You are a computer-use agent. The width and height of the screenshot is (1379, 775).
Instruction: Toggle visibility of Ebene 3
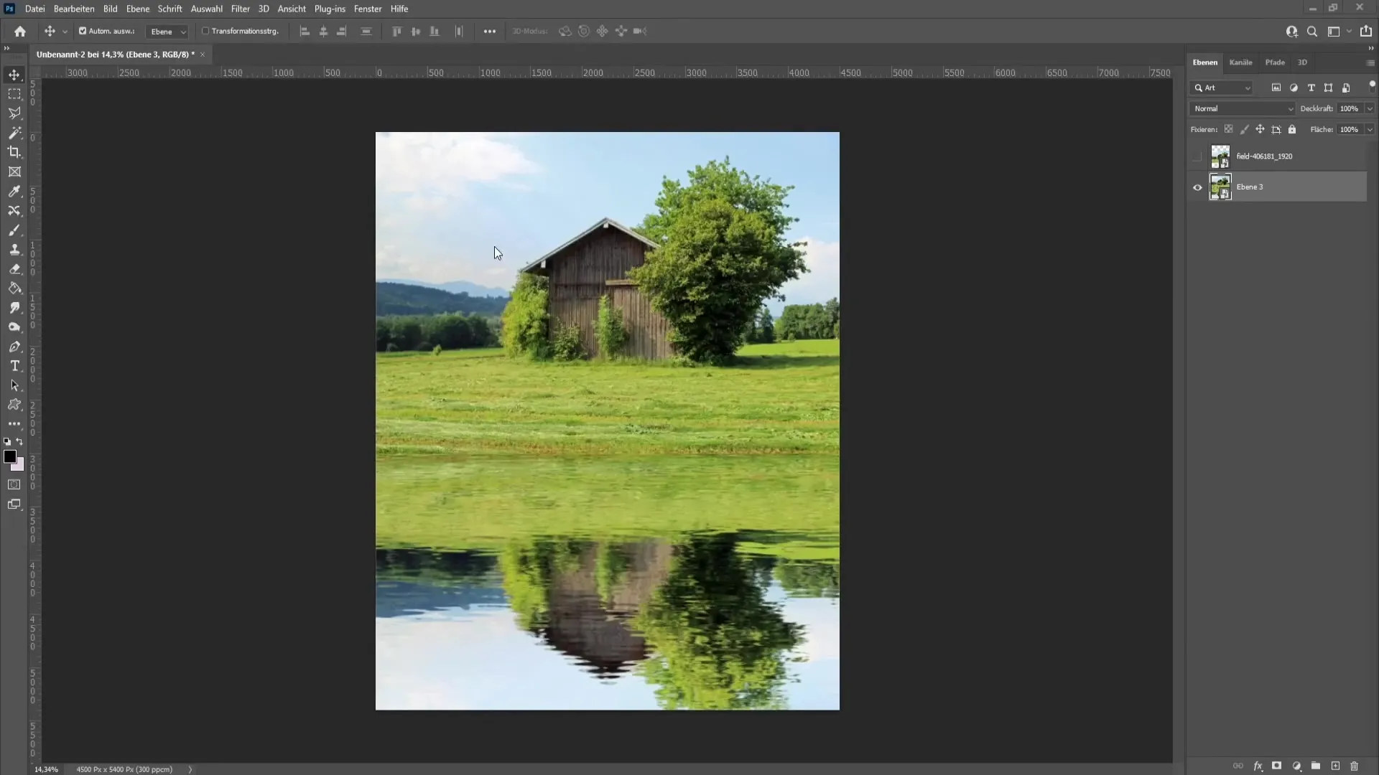tap(1197, 187)
